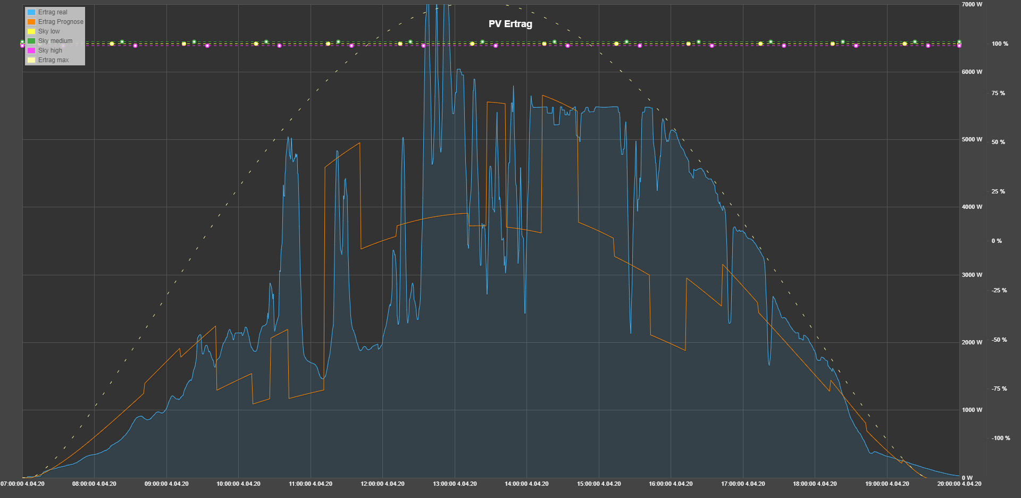Click the yellow swatch beside Sky low
1021x498 pixels.
(31, 31)
